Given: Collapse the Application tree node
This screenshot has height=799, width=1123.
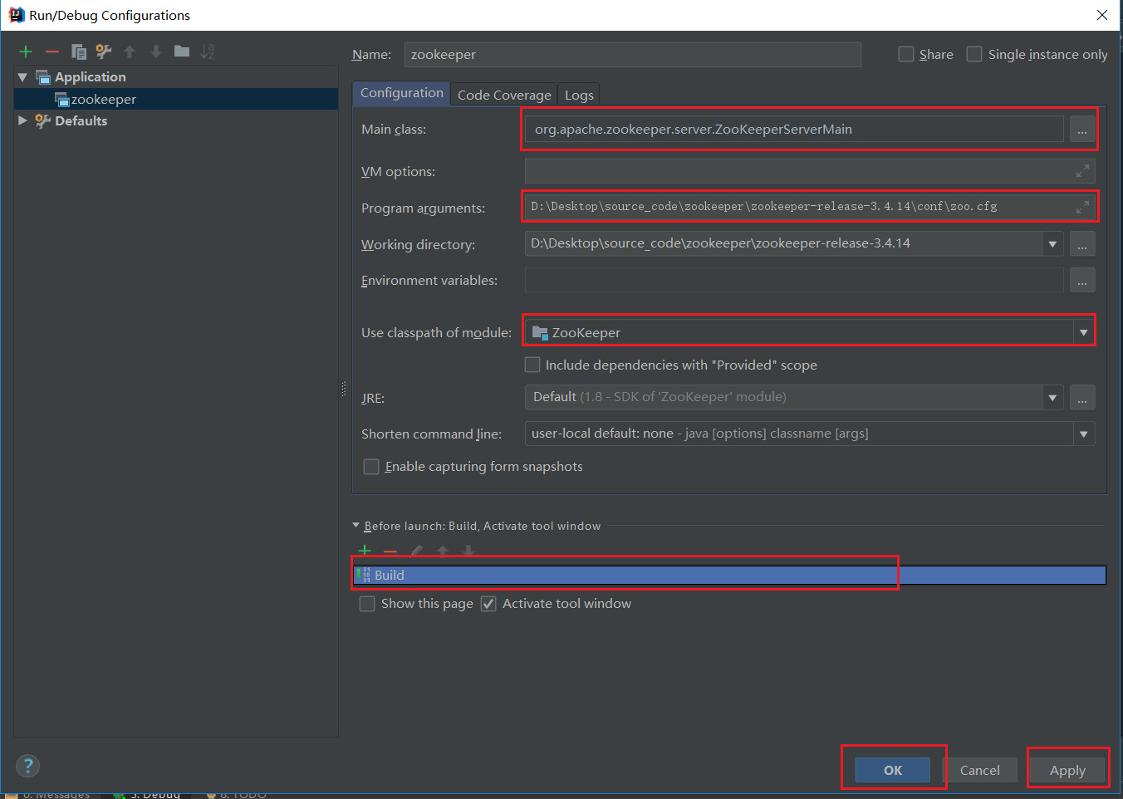Looking at the screenshot, I should [x=22, y=77].
